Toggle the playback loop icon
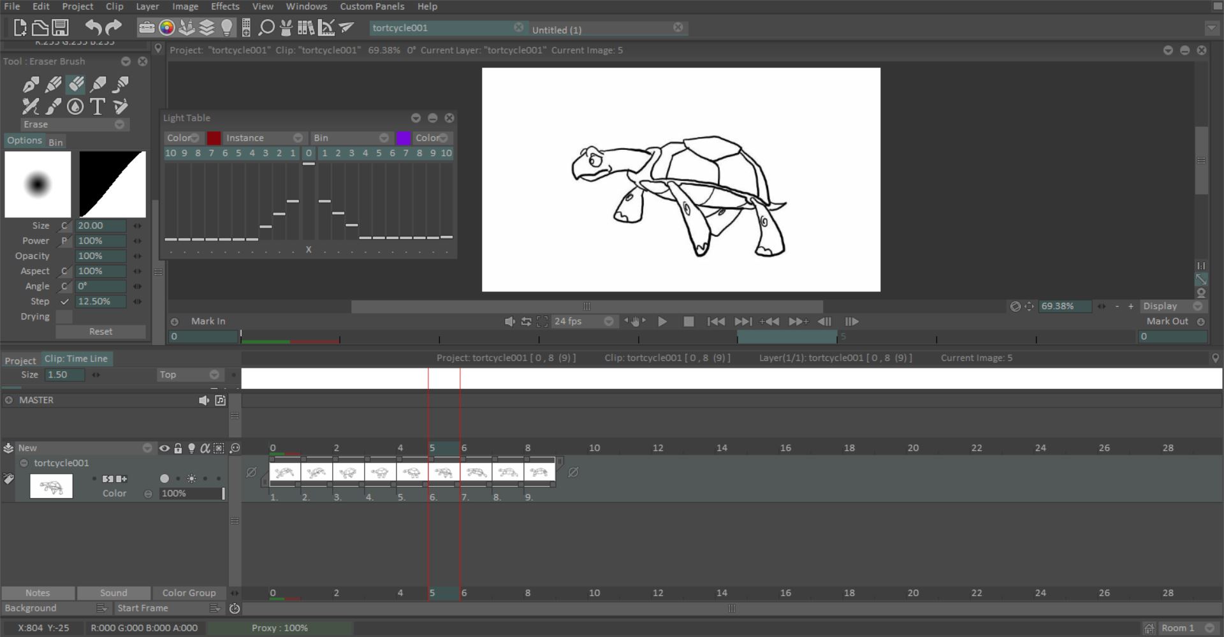This screenshot has height=637, width=1224. (x=526, y=322)
